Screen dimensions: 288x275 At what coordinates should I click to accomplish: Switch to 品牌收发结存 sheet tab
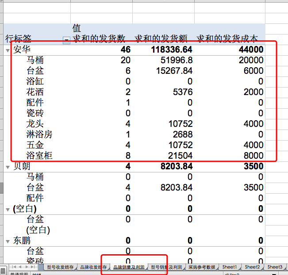pos(93,267)
